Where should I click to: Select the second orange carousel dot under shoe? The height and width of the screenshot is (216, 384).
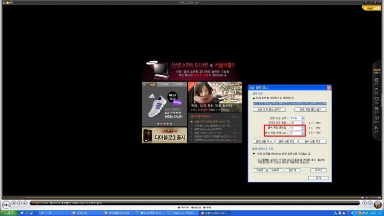[x=161, y=124]
